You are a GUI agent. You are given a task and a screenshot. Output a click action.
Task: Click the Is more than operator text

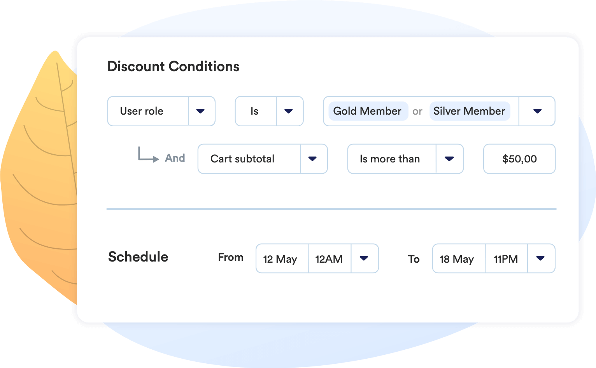click(x=390, y=159)
